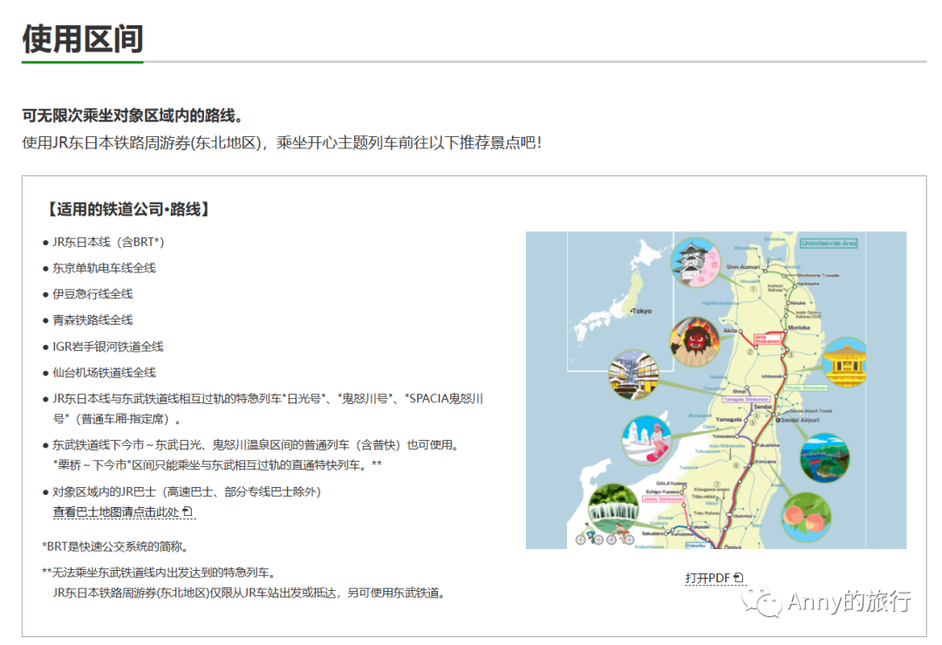Click the note 仅限从JR车站出发或抵达

coord(249,593)
